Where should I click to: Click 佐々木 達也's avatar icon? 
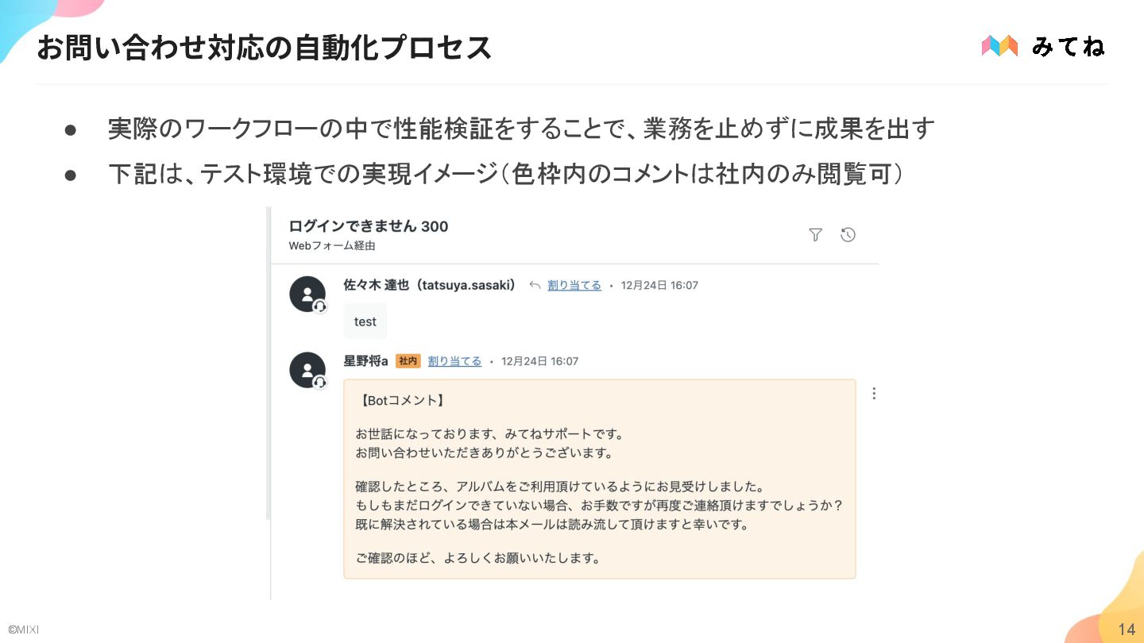pyautogui.click(x=307, y=295)
